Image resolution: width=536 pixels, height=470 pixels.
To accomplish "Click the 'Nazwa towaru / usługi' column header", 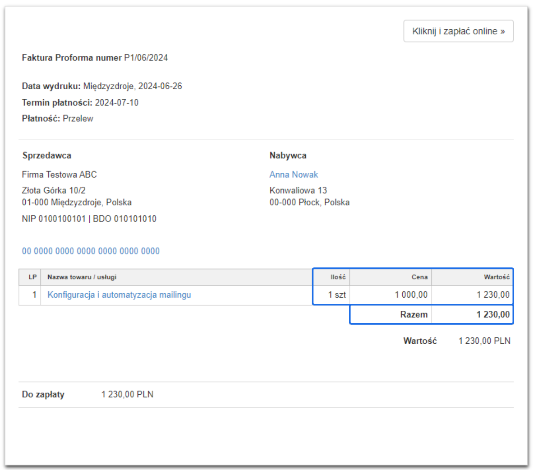I will click(82, 277).
